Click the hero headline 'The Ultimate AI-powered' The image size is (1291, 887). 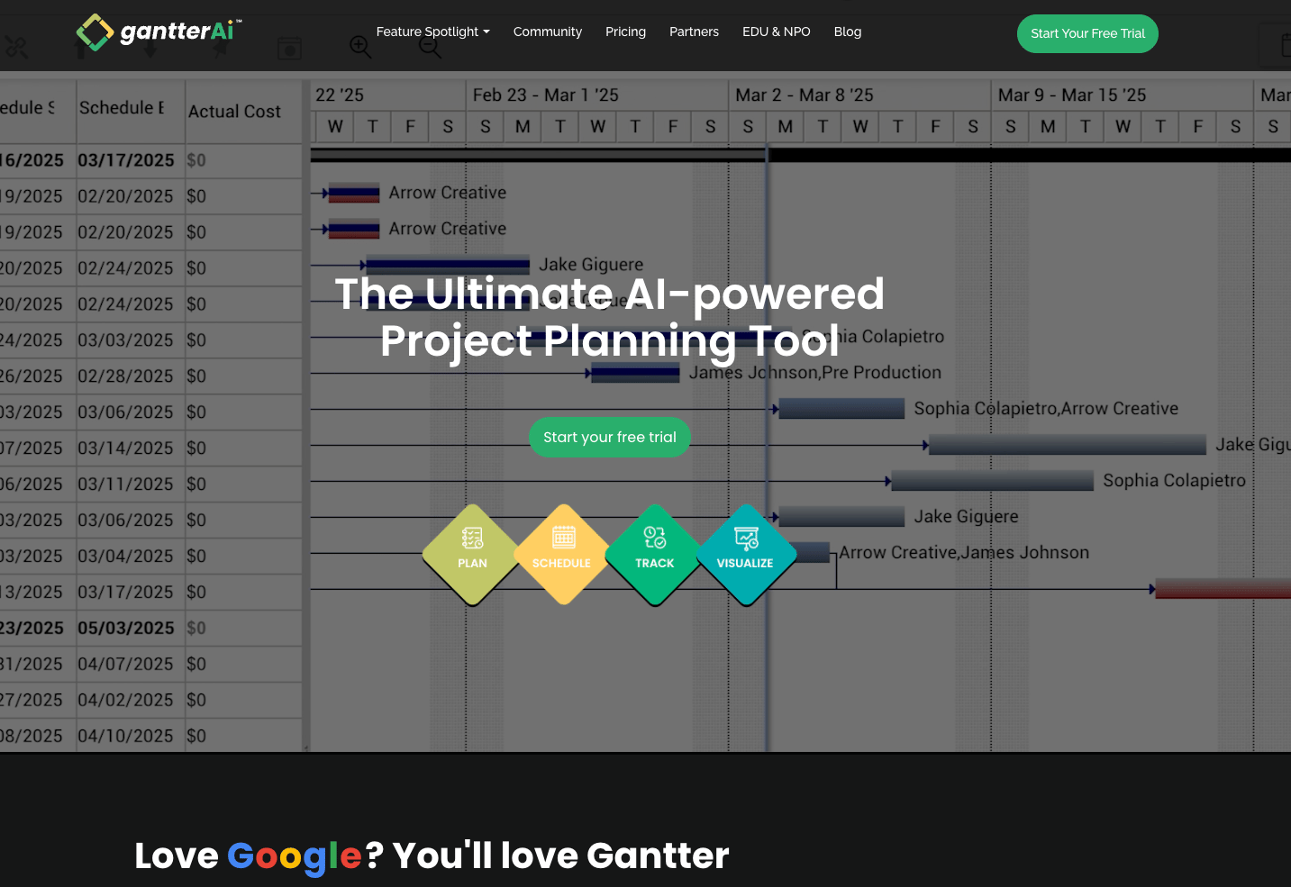[610, 294]
